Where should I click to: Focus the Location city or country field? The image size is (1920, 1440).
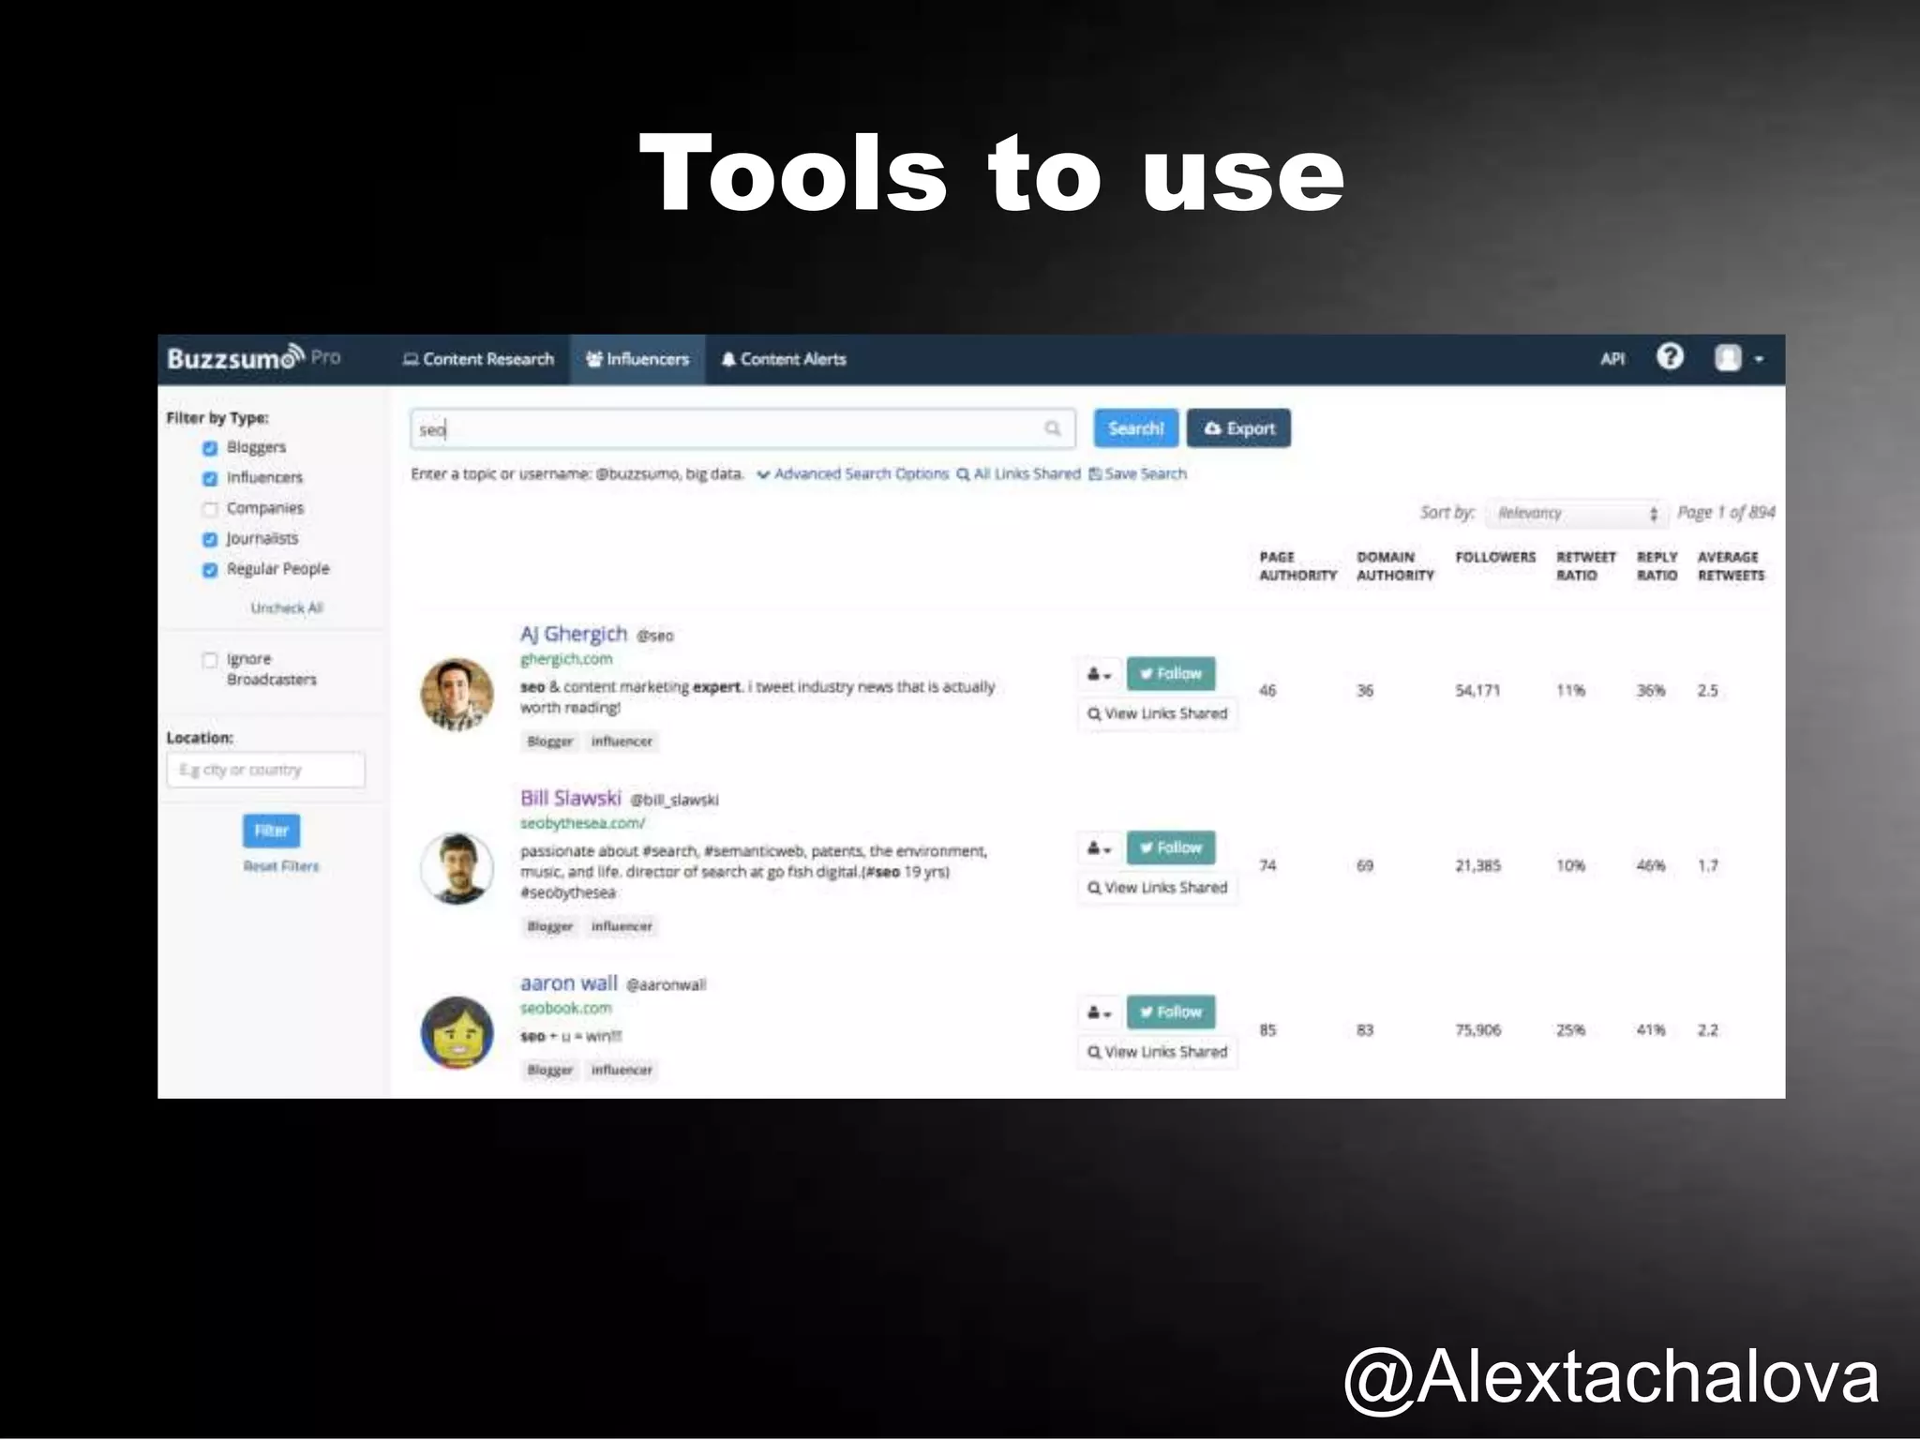[266, 771]
